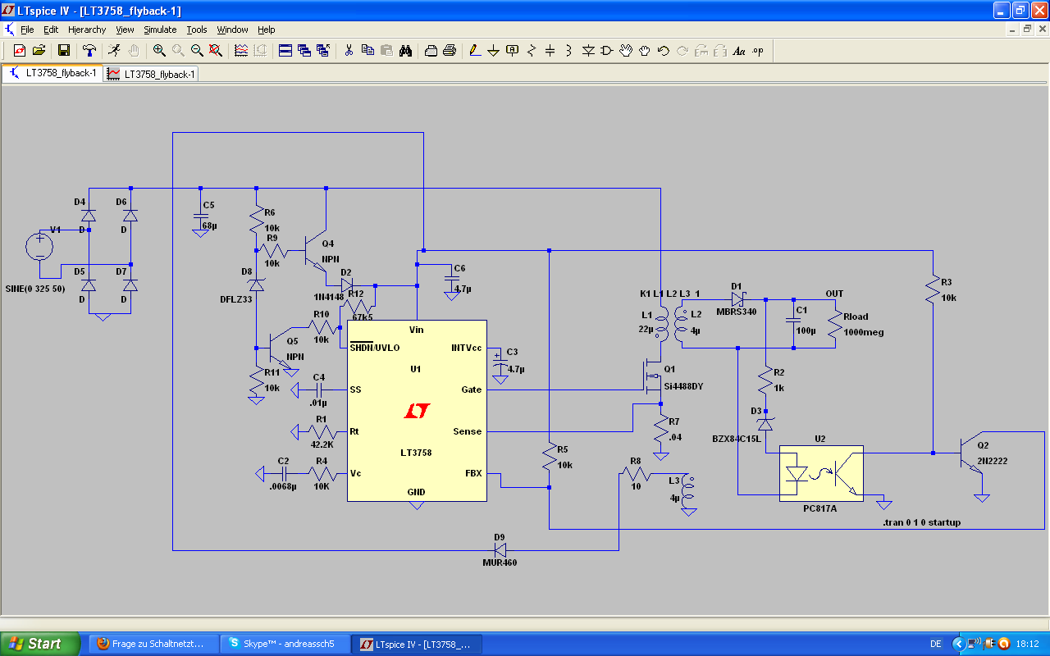Viewport: 1050px width, 656px height.
Task: Click the Text Aa tool
Action: pos(739,51)
